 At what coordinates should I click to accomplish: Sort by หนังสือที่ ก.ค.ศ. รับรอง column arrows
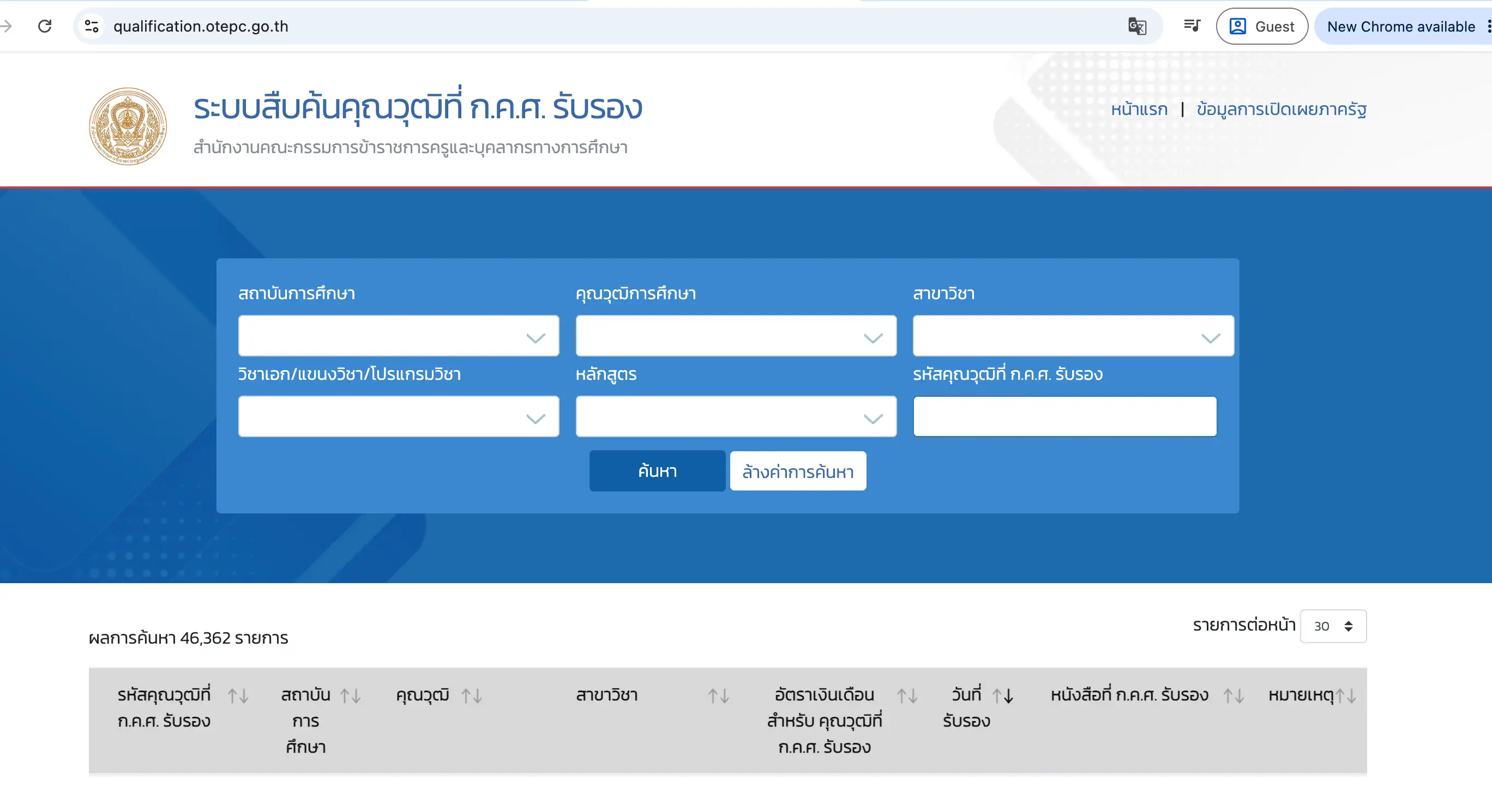click(1234, 696)
